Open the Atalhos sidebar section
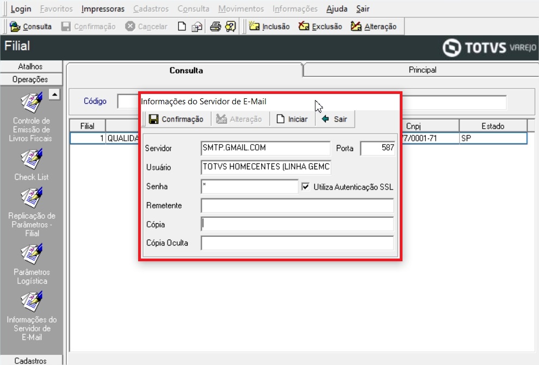The width and height of the screenshot is (539, 365). tap(31, 66)
